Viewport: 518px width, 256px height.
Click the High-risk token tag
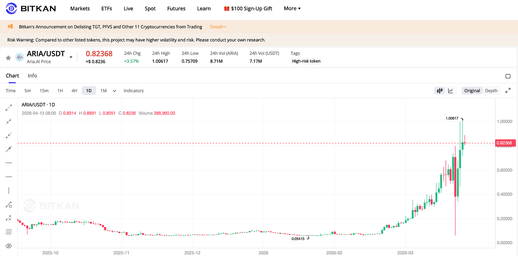tap(306, 61)
